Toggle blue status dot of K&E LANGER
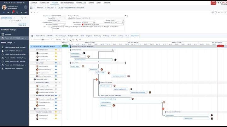Screen dimensions: 227x127 coord(56,63)
